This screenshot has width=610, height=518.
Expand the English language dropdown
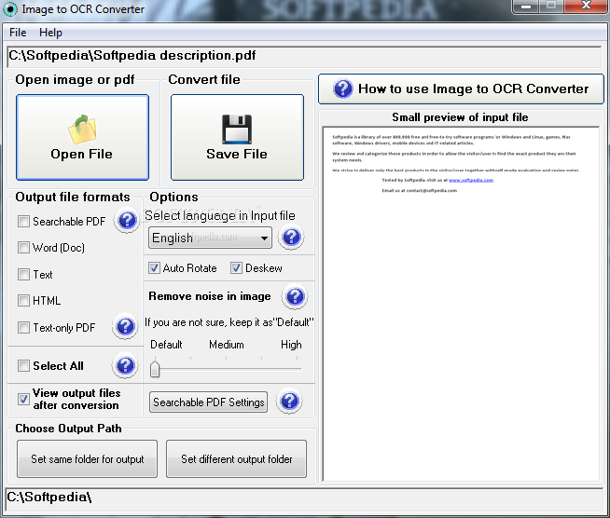pos(210,238)
